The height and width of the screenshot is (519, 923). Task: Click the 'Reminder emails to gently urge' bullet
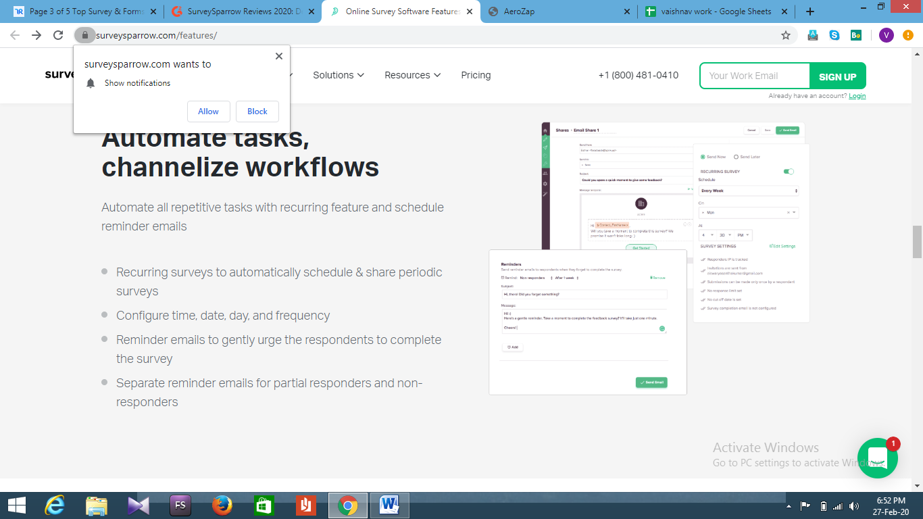[278, 349]
